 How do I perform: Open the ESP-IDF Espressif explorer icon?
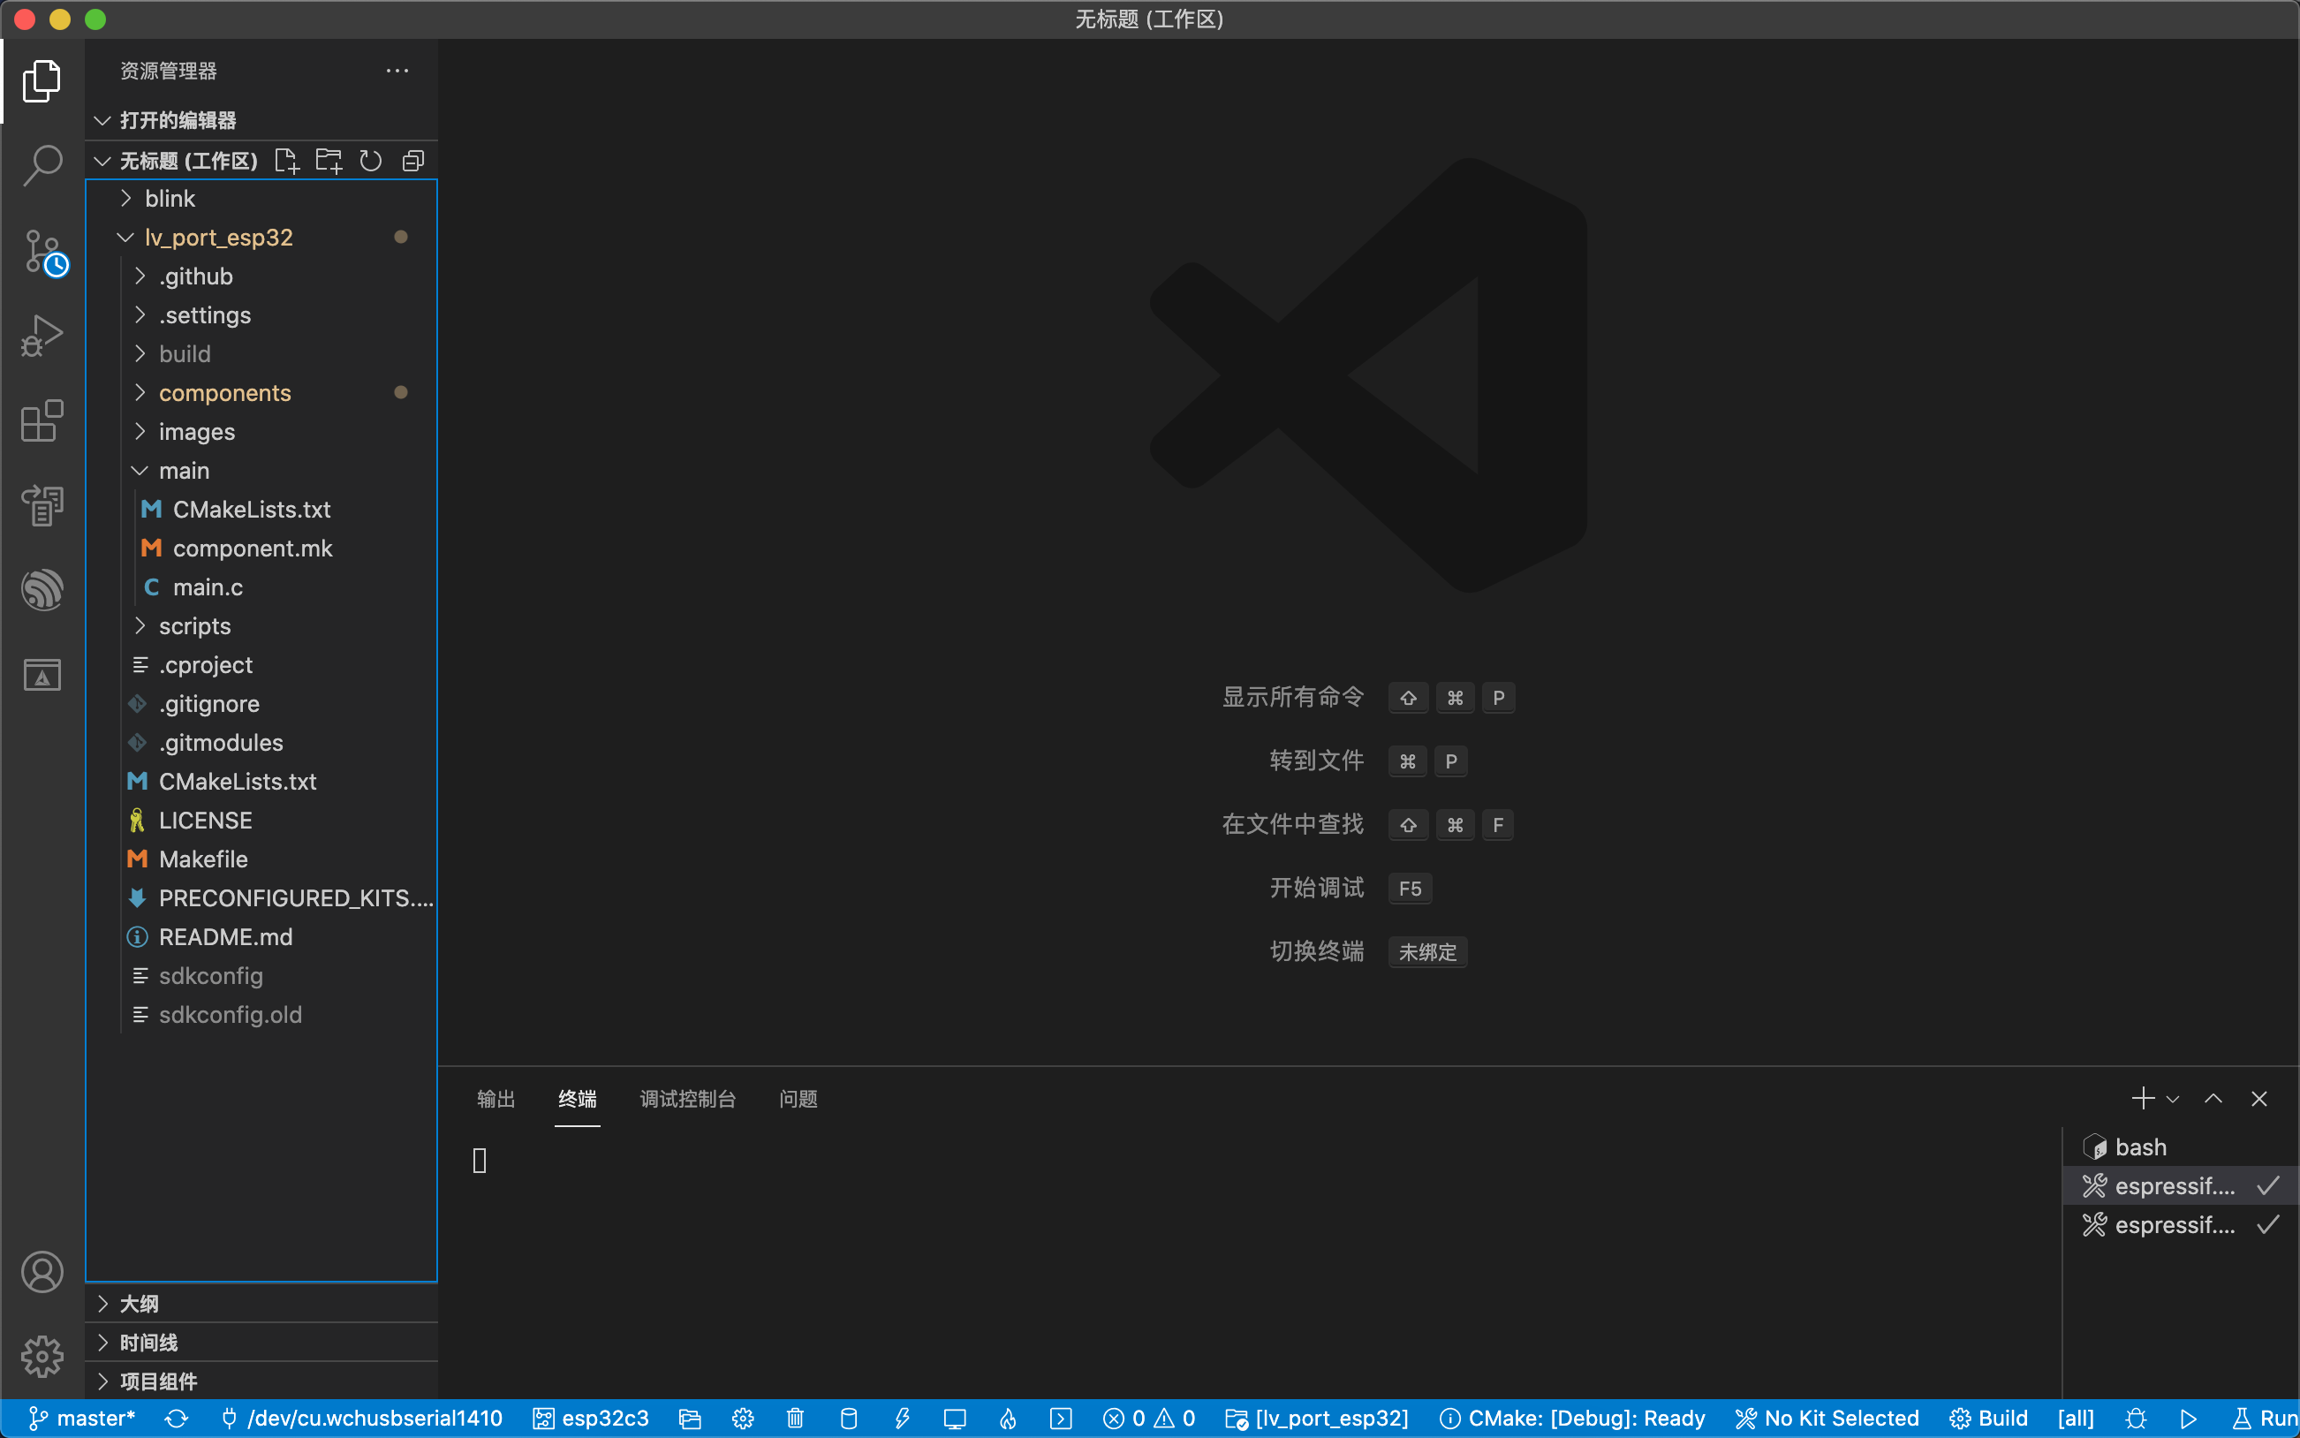(42, 590)
